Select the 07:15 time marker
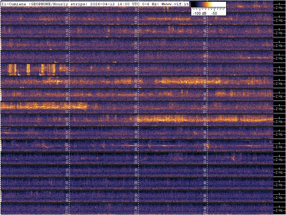The image size is (286, 215). (x=67, y=108)
